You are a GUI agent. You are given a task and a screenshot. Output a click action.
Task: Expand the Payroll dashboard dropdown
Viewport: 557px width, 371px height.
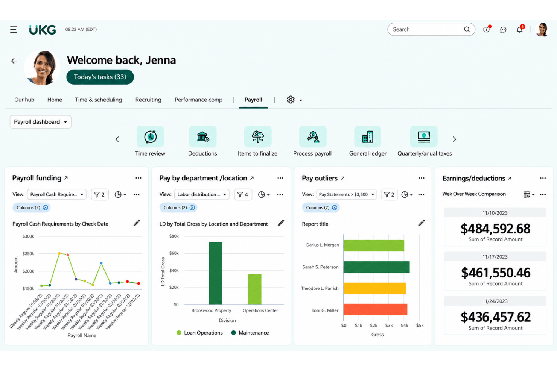(x=41, y=122)
